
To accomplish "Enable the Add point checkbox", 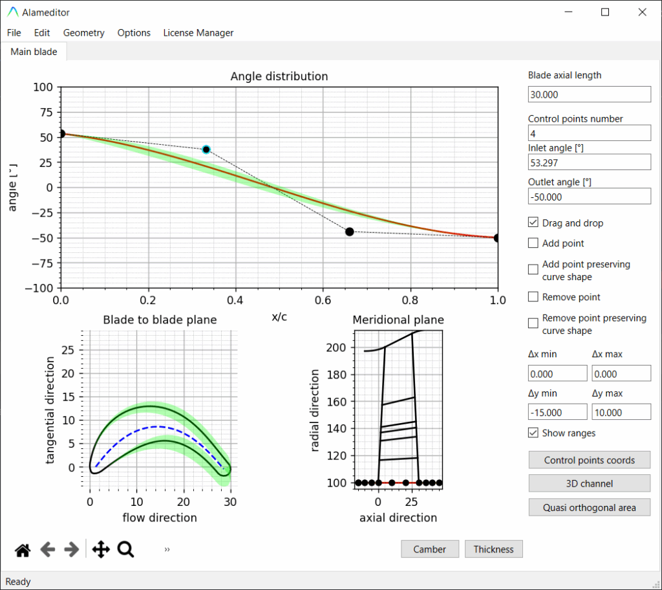I will click(533, 243).
